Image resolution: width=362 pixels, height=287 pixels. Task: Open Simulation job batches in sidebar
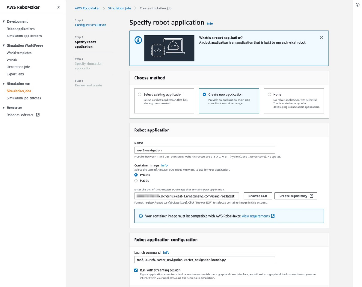pos(24,98)
